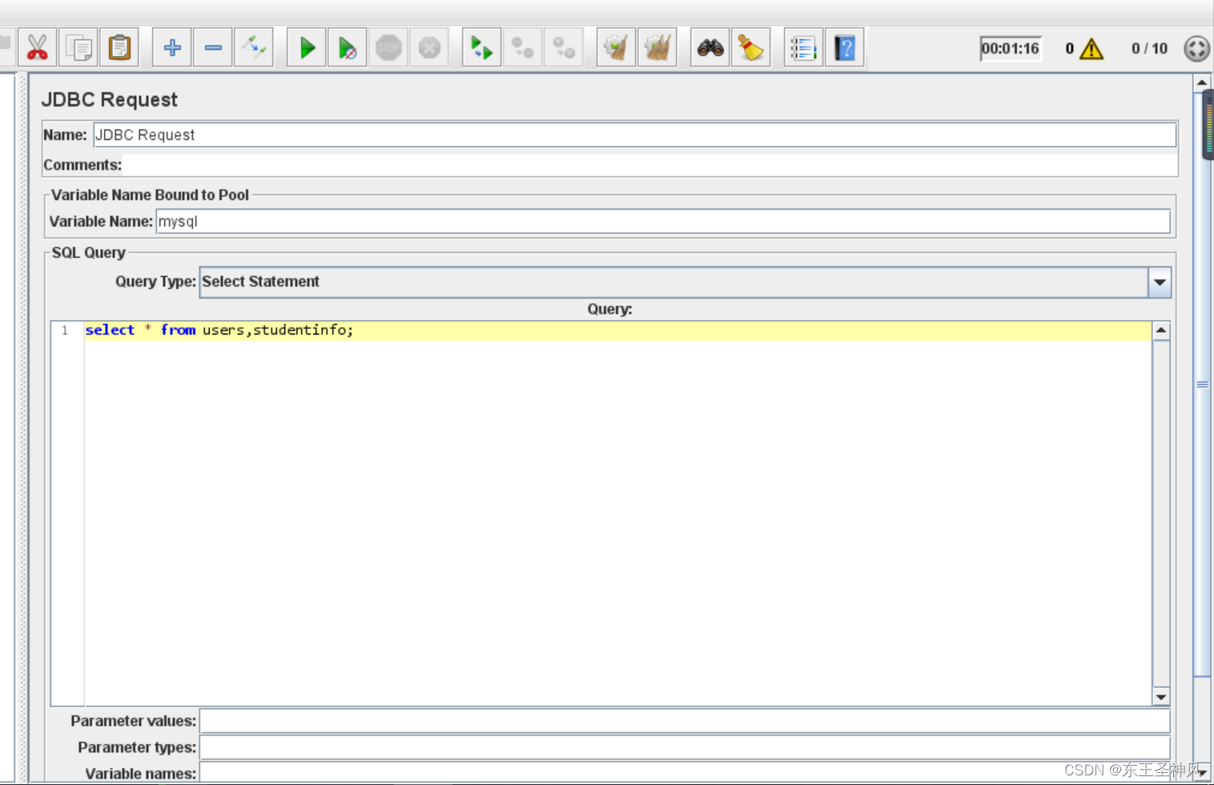The height and width of the screenshot is (785, 1214).
Task: Start remote engines with double-arrow icon
Action: (481, 48)
